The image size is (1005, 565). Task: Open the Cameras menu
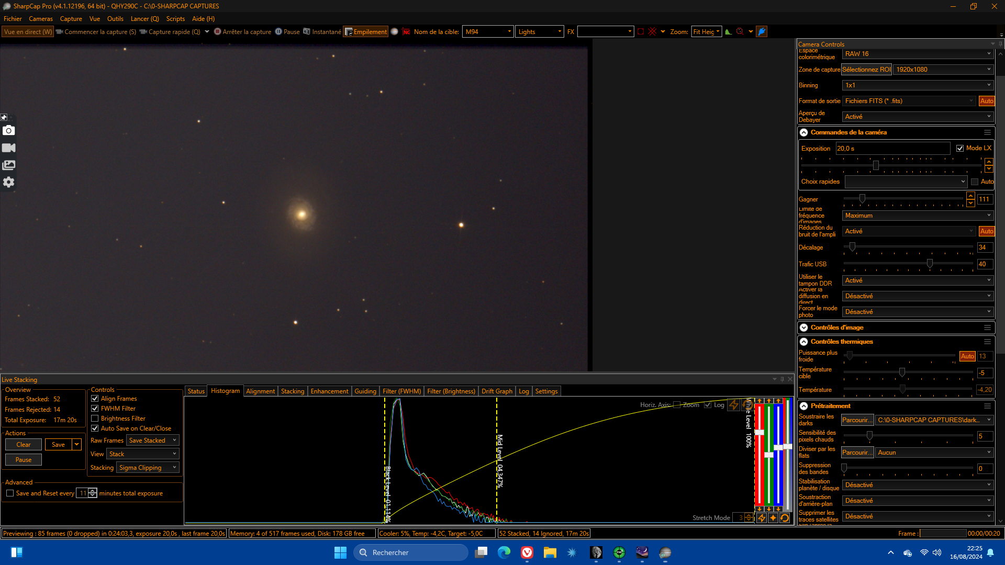point(41,19)
